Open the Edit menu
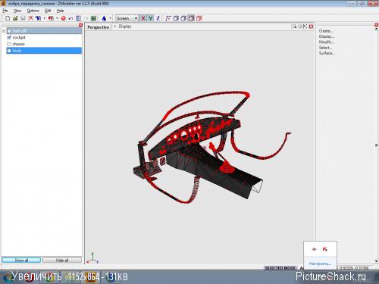379x284 pixels. (48, 11)
